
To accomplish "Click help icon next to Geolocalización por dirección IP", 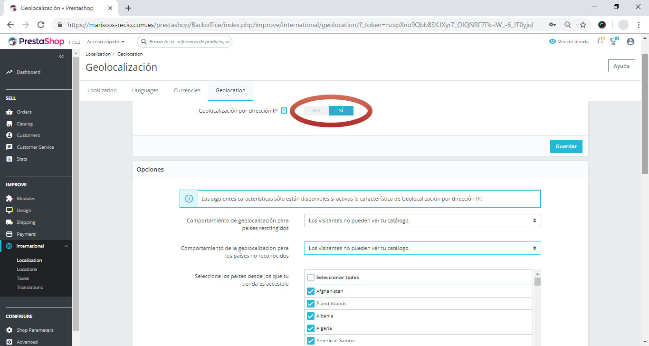I will click(x=284, y=111).
